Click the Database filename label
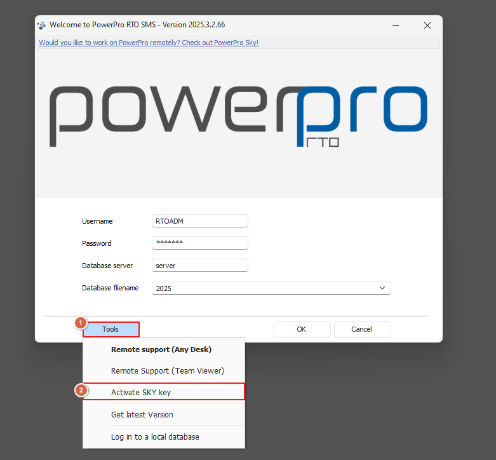This screenshot has height=460, width=496. pyautogui.click(x=110, y=288)
